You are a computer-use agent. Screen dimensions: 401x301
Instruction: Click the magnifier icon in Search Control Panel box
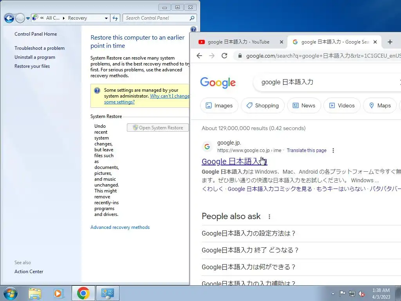pyautogui.click(x=192, y=18)
